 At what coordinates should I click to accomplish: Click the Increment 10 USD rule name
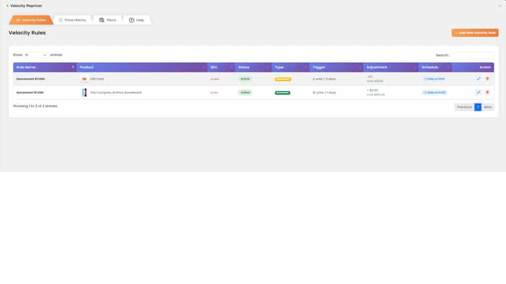[30, 93]
